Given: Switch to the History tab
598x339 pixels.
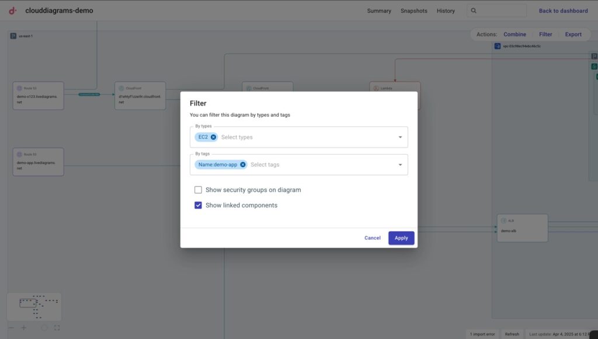Looking at the screenshot, I should pyautogui.click(x=446, y=11).
